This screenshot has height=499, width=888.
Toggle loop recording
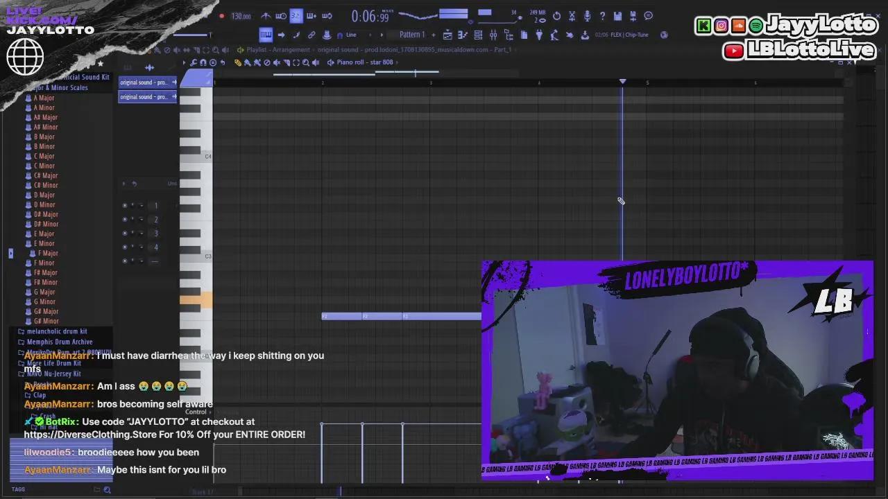point(327,16)
